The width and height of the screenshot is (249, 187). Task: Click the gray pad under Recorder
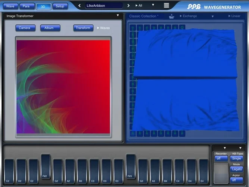click(x=221, y=173)
